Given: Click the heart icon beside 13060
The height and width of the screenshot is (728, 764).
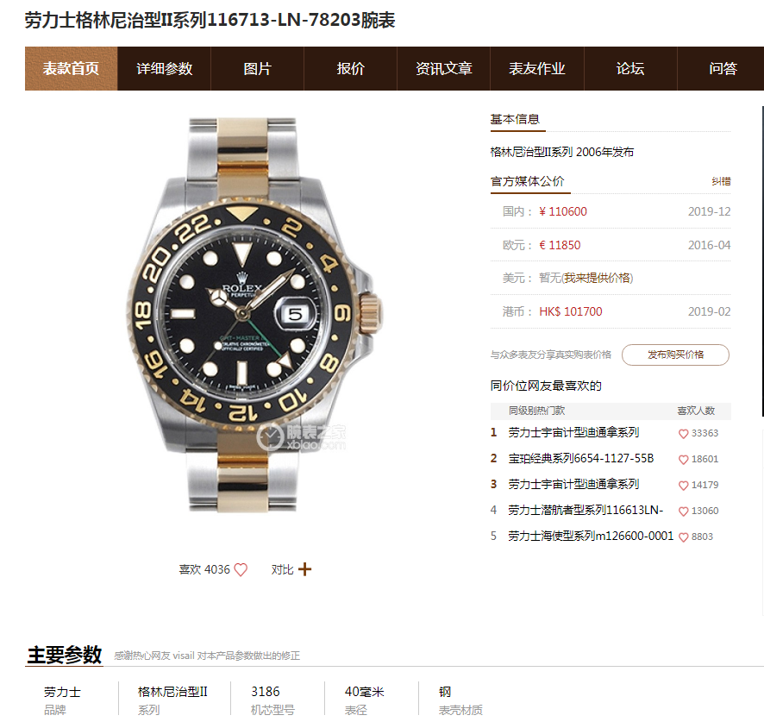Looking at the screenshot, I should tap(683, 511).
